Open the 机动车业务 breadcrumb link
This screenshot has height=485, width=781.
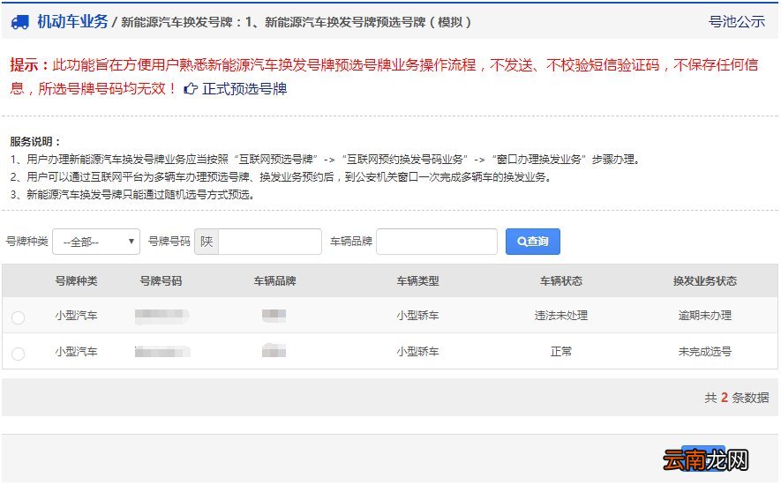coord(72,21)
